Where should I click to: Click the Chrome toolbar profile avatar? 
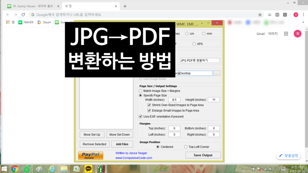pos(296,15)
